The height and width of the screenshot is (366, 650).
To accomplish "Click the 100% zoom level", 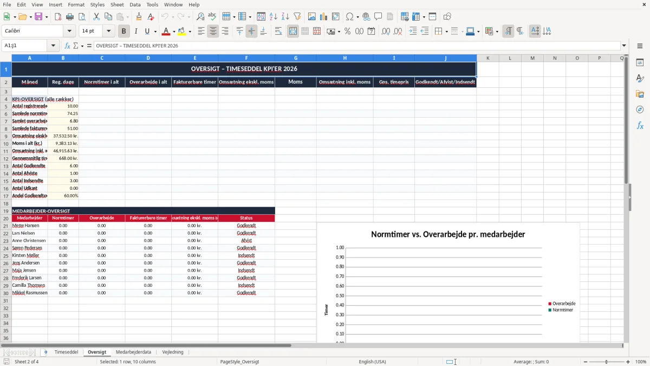I will (x=641, y=362).
